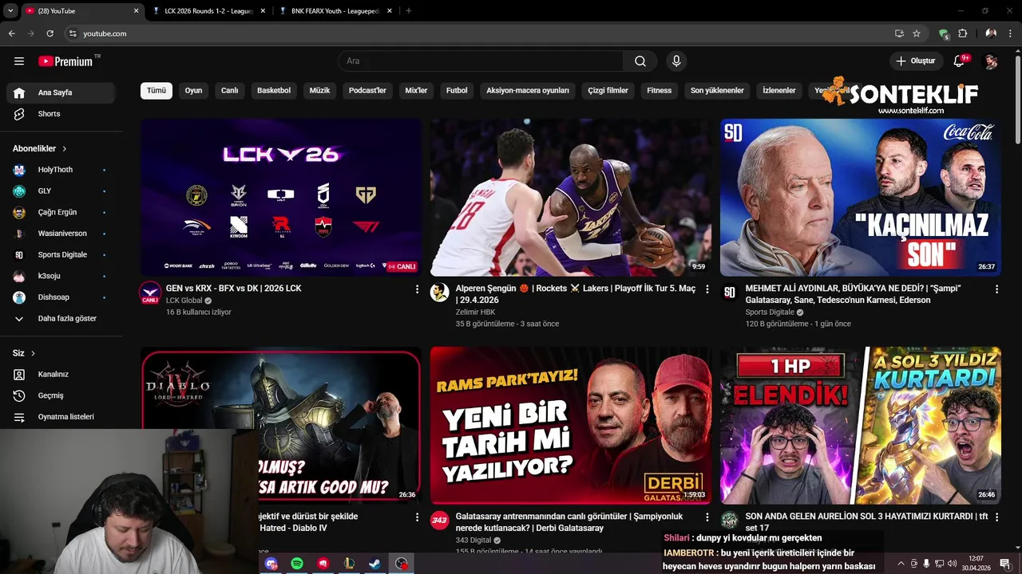The width and height of the screenshot is (1022, 574).
Task: Open options menu for Mehmet Ali Aydınlar video
Action: point(996,289)
